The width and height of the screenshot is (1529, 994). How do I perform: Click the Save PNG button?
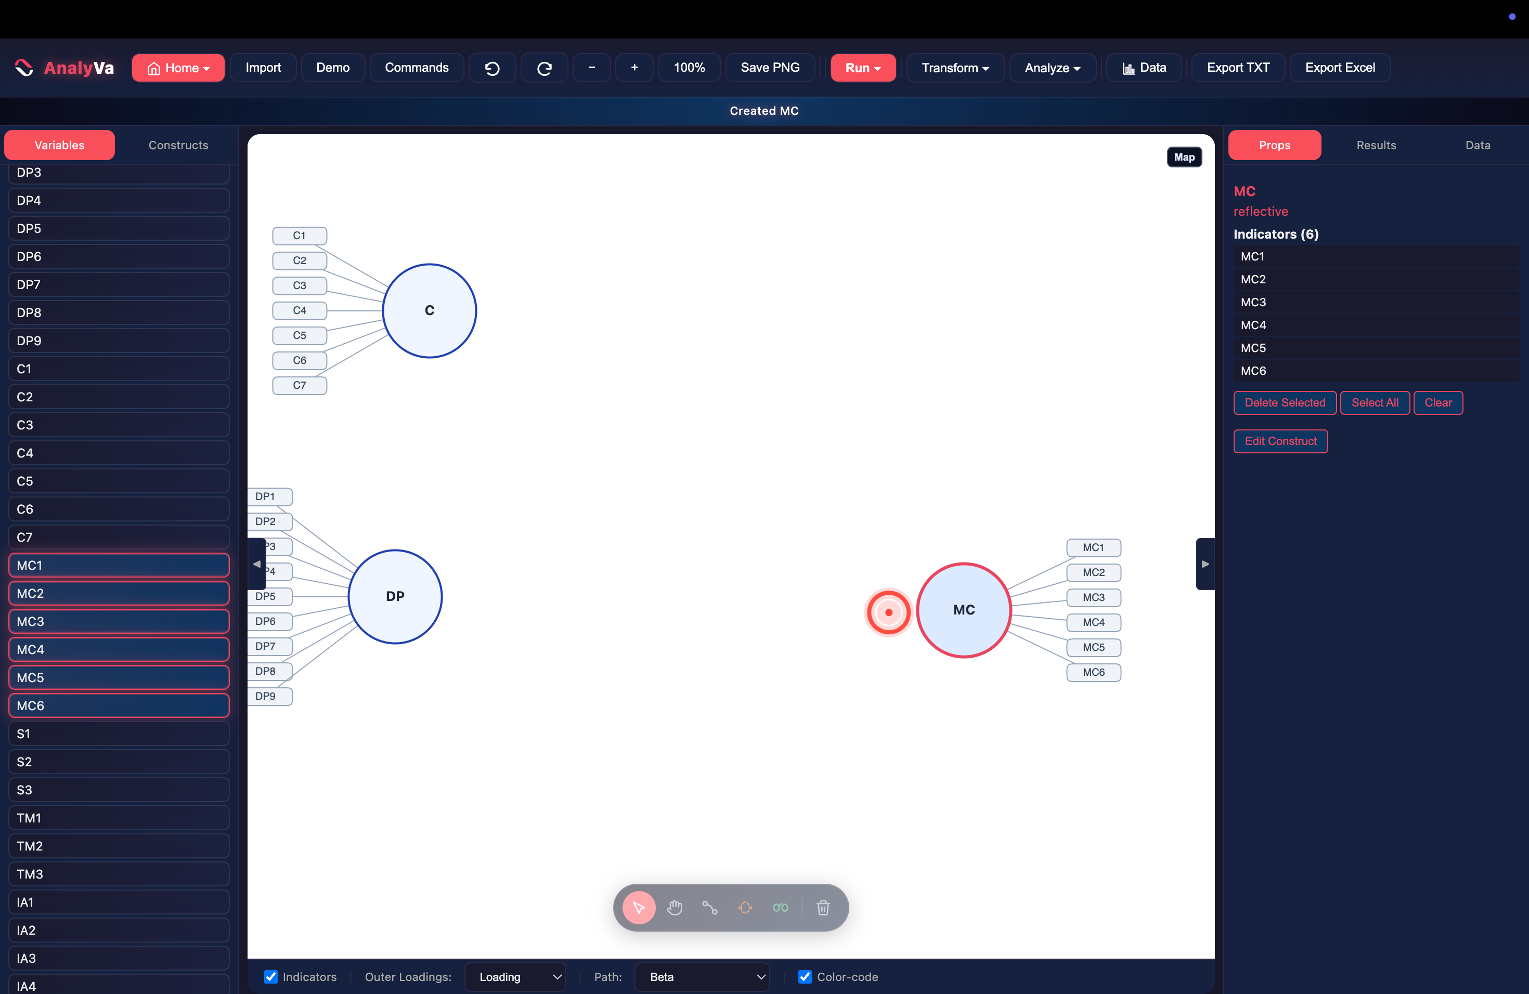coord(770,68)
